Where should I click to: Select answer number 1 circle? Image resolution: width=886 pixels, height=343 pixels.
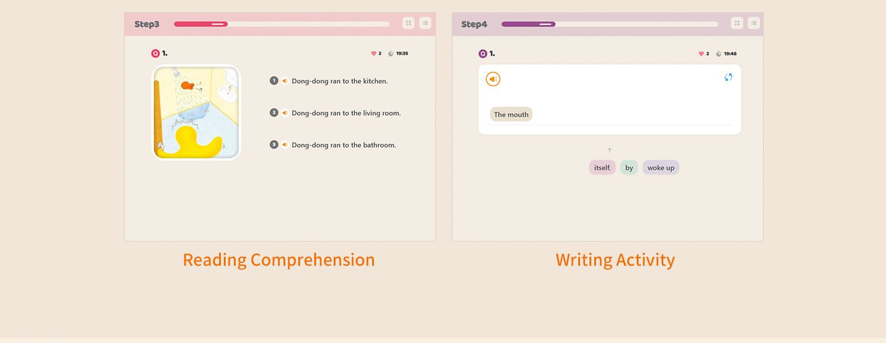point(274,81)
